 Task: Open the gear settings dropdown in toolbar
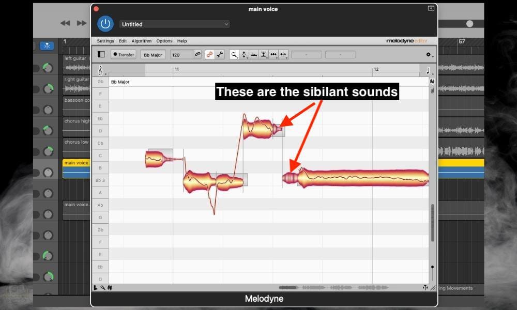click(429, 55)
